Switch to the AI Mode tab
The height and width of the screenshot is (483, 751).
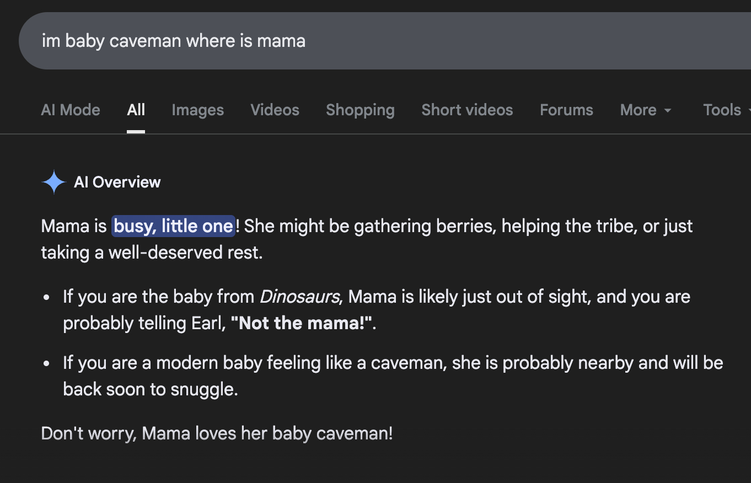tap(71, 110)
